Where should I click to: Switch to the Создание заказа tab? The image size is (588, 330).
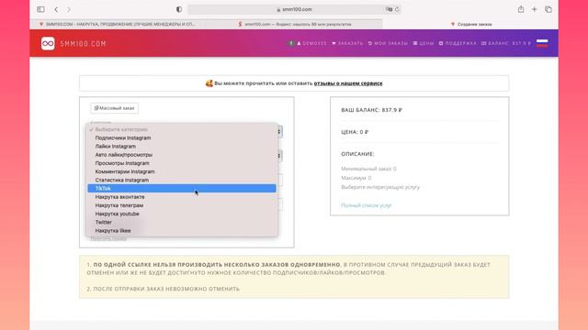pyautogui.click(x=470, y=24)
